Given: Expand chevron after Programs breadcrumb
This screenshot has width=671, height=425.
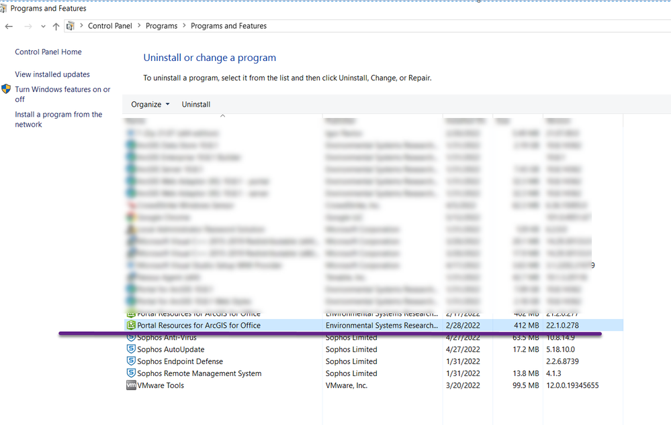Looking at the screenshot, I should click(184, 25).
